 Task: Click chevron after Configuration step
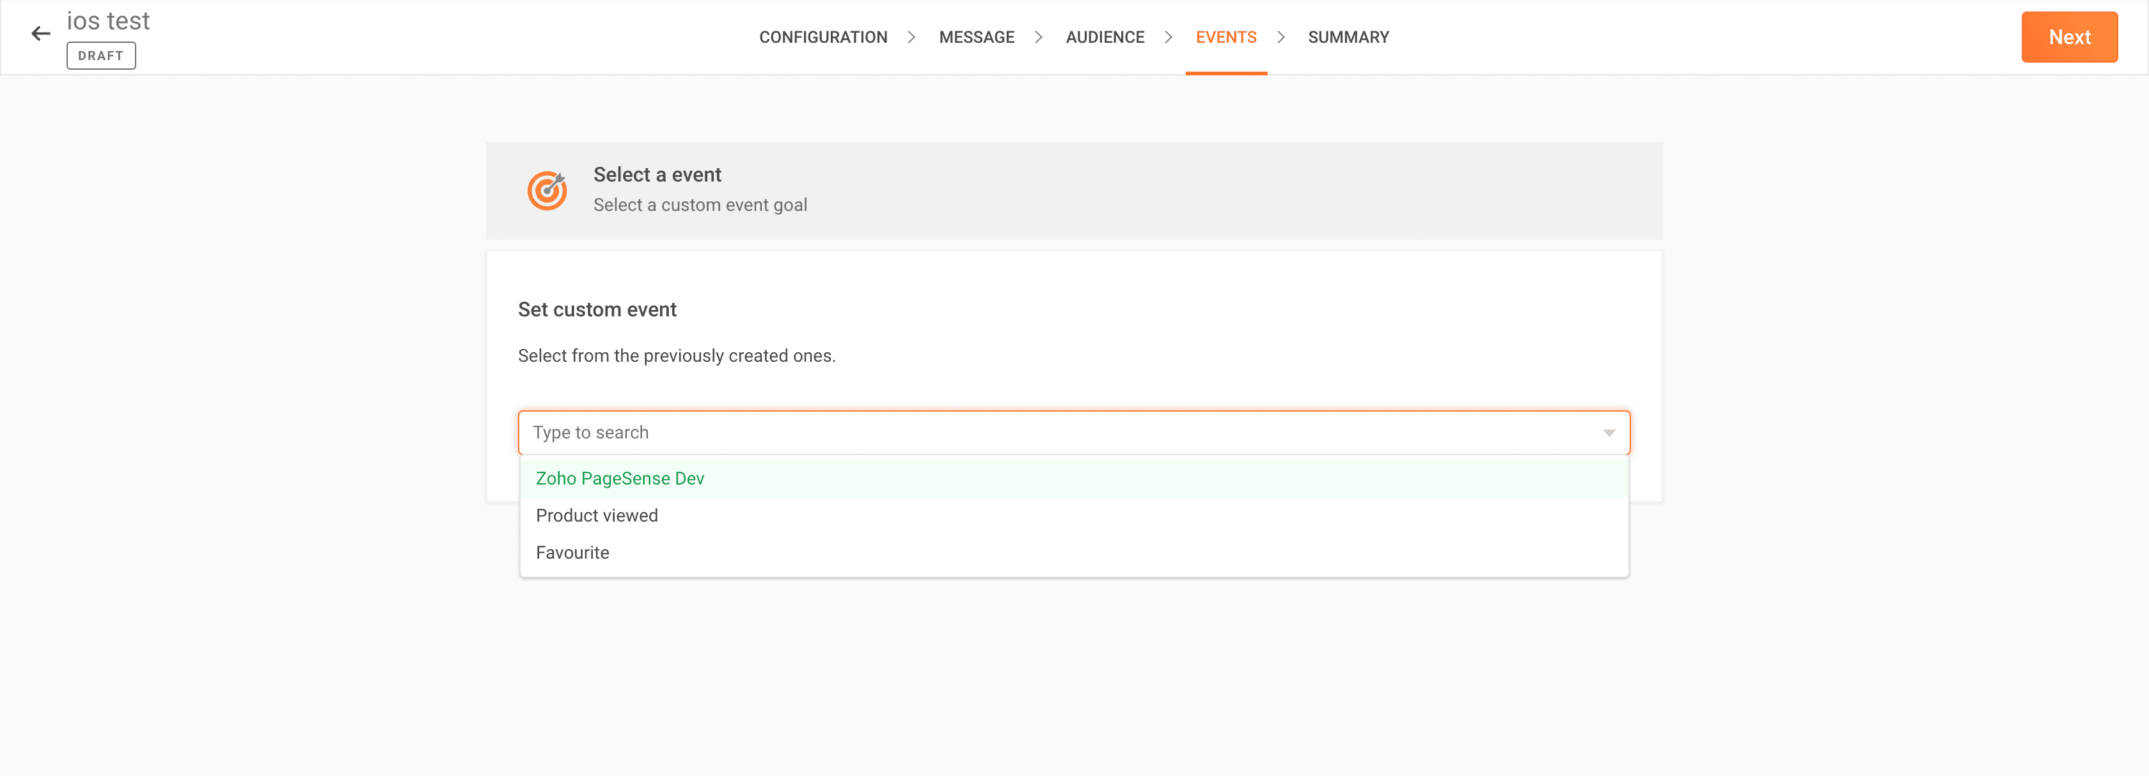[x=912, y=38]
